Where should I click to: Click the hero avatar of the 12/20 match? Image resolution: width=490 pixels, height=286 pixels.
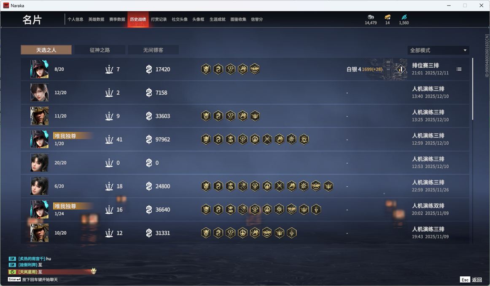point(39,93)
